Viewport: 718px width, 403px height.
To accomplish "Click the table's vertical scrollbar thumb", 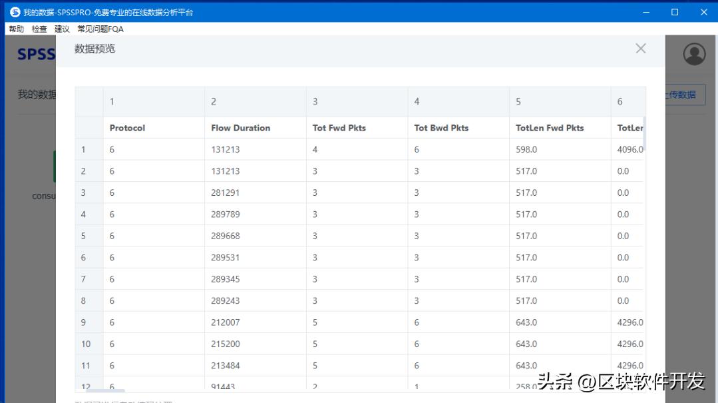I will click(x=644, y=133).
